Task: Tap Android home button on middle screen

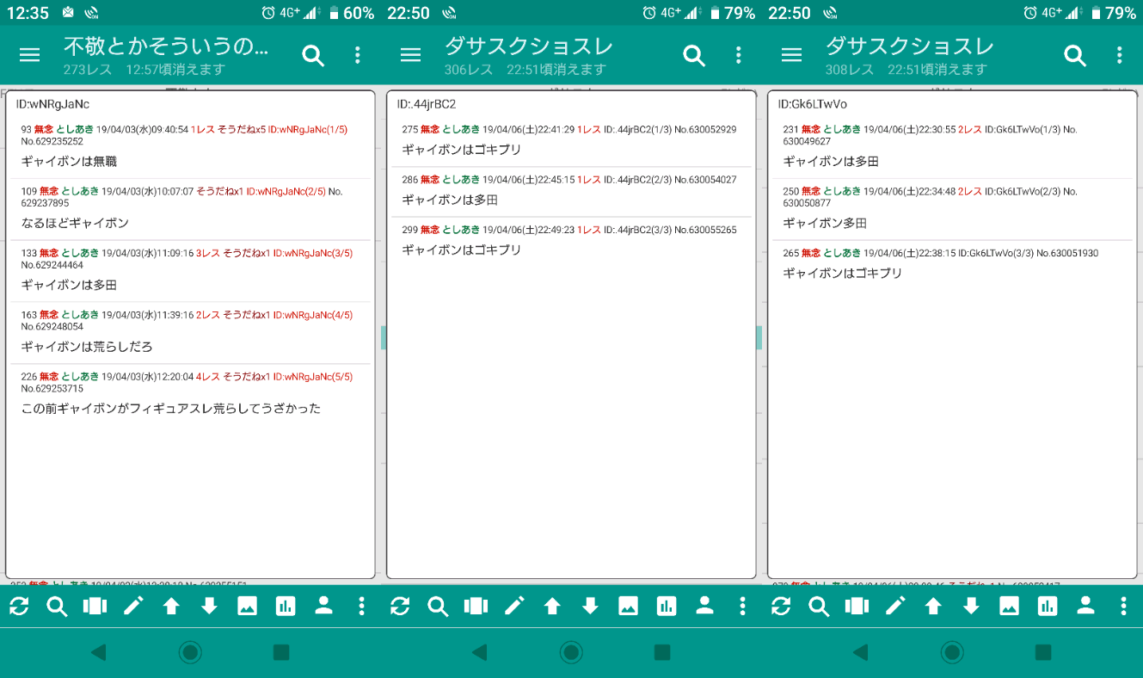Action: [571, 652]
